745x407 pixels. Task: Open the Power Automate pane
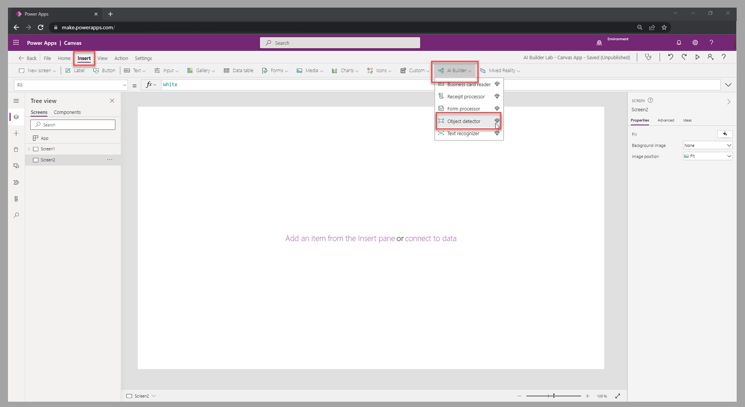[x=16, y=183]
